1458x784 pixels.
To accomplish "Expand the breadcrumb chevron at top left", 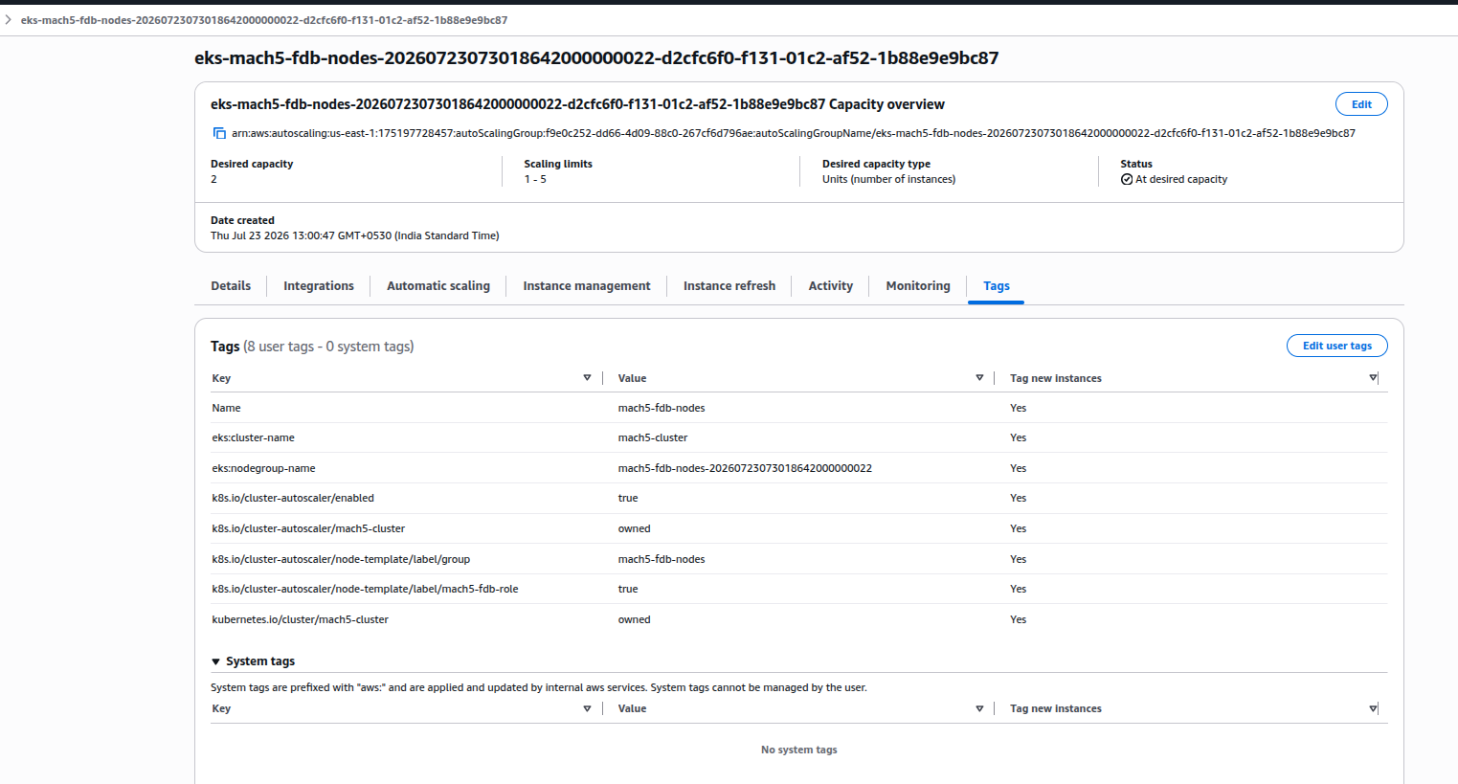I will pyautogui.click(x=8, y=19).
